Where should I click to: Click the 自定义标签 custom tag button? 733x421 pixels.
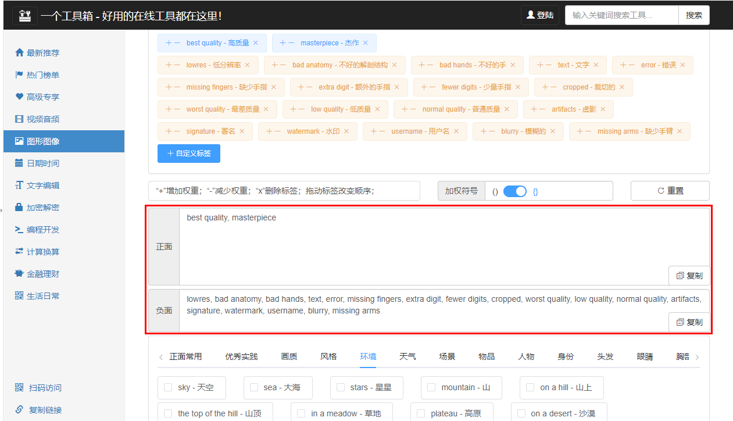pyautogui.click(x=189, y=154)
